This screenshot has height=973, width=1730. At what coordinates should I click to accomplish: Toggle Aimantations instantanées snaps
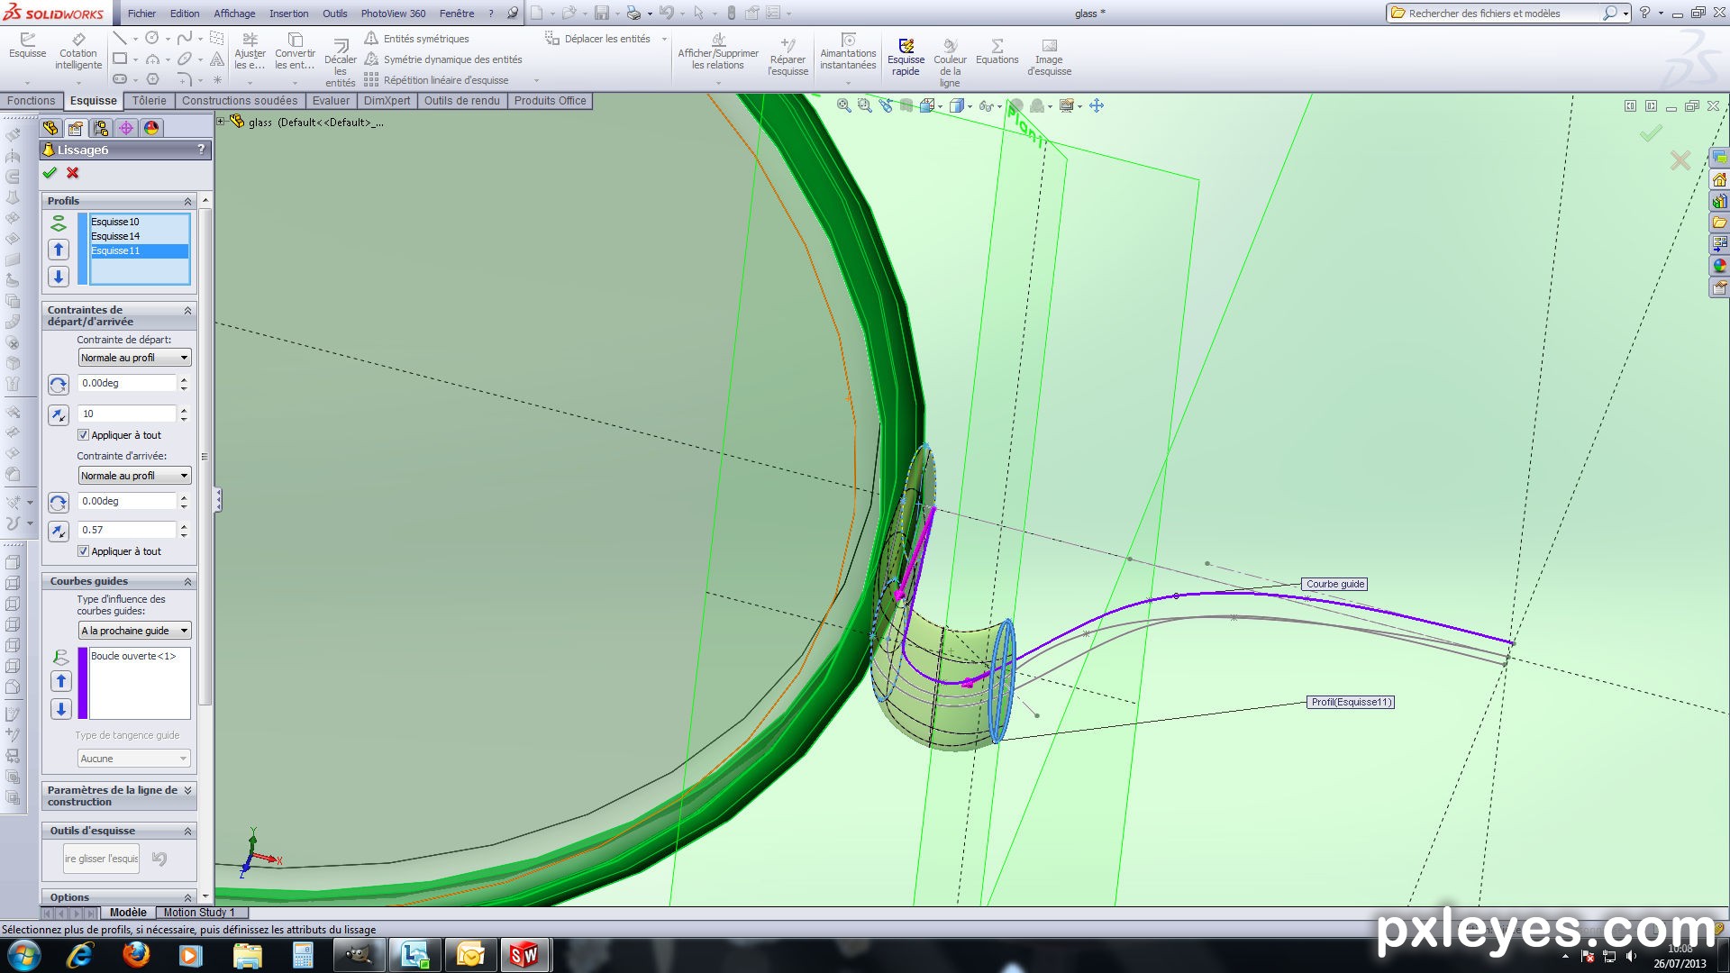pos(848,51)
